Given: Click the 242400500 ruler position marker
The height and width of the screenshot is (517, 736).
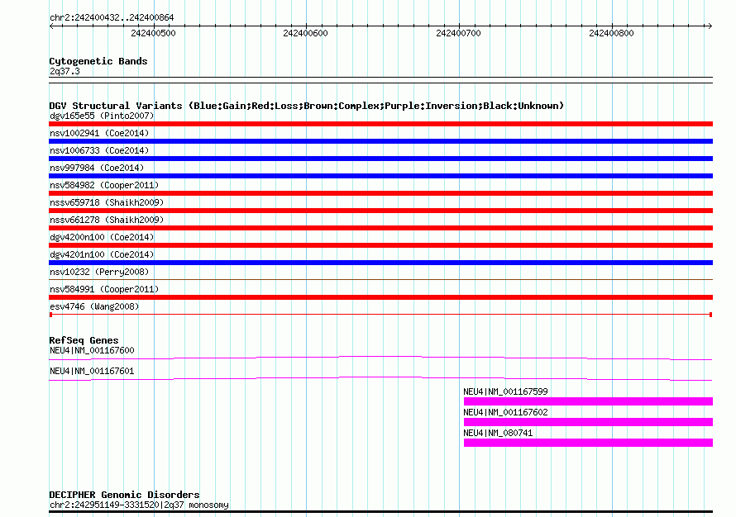Looking at the screenshot, I should [x=154, y=33].
